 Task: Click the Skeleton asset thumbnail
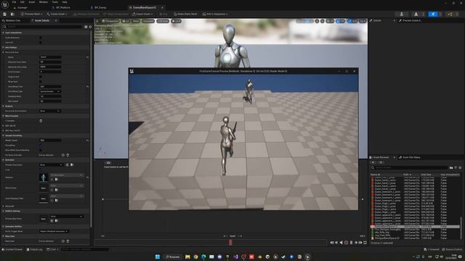click(44, 177)
